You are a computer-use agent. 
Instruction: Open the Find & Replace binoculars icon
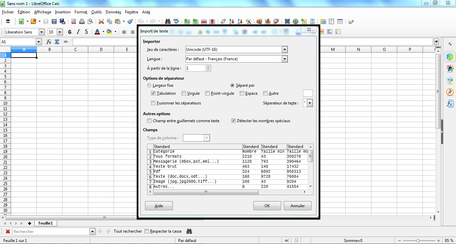pyautogui.click(x=168, y=21)
